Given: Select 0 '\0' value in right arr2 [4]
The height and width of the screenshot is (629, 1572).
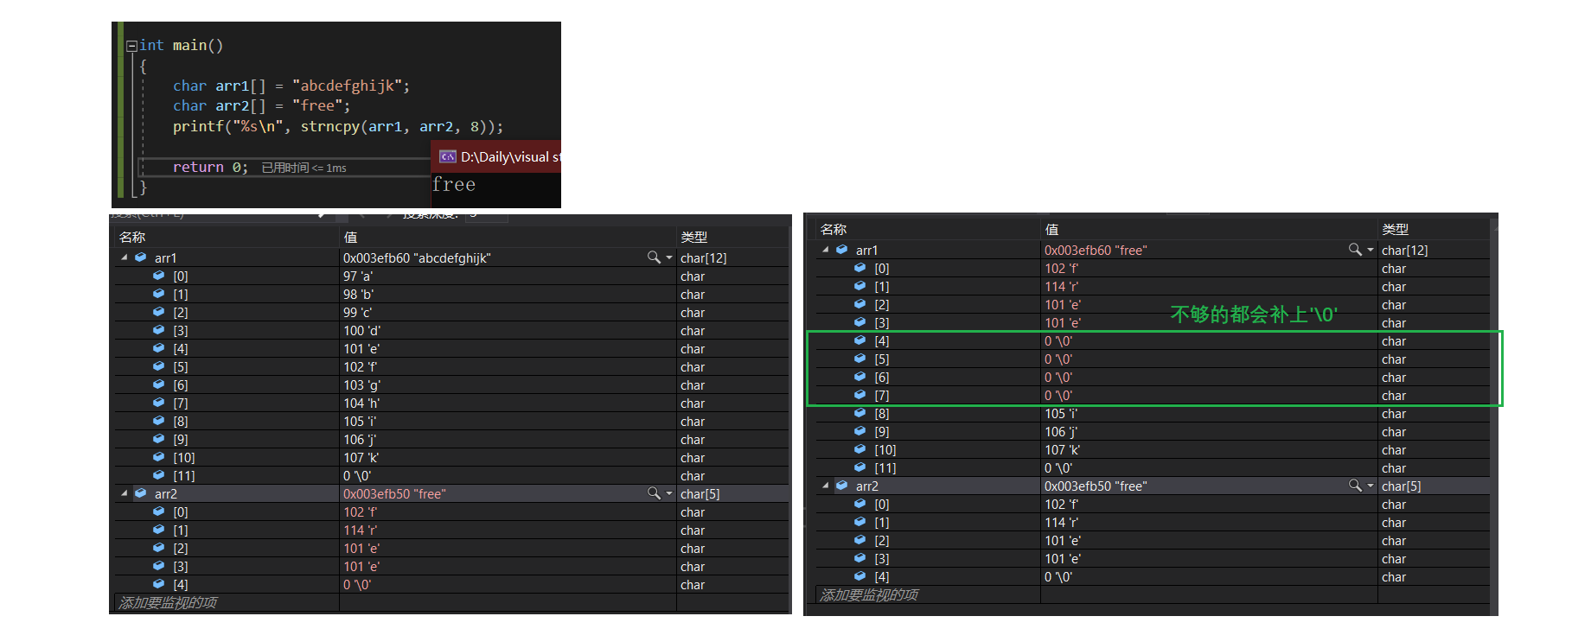Looking at the screenshot, I should (1058, 576).
